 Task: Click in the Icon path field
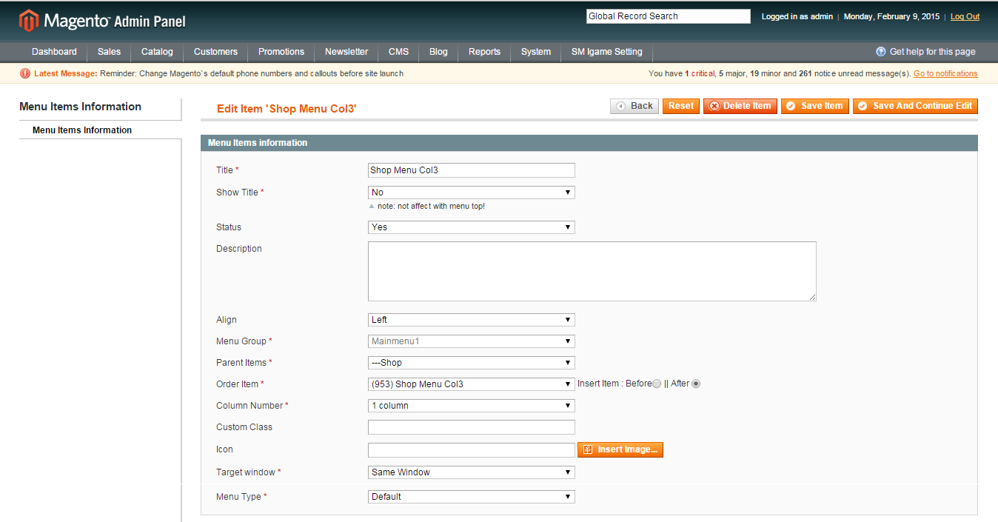pos(472,449)
